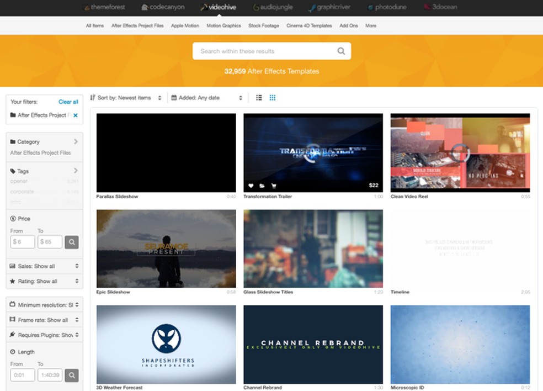
Task: Open the Channel Rebrand thumbnail
Action: [313, 344]
